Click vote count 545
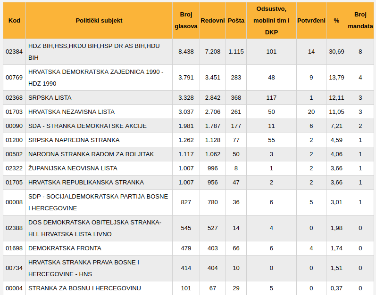Image resolution: width=376 pixels, height=295 pixels. point(186,228)
